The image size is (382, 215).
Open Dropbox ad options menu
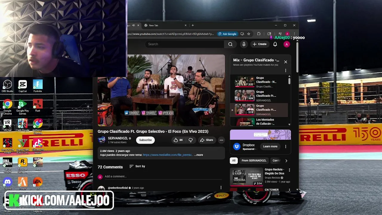pos(286,147)
